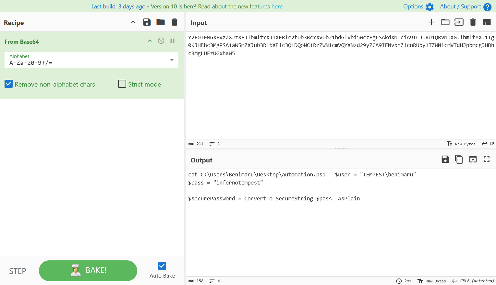This screenshot has width=496, height=285.
Task: Disable the From Base64 operation
Action: pyautogui.click(x=161, y=41)
